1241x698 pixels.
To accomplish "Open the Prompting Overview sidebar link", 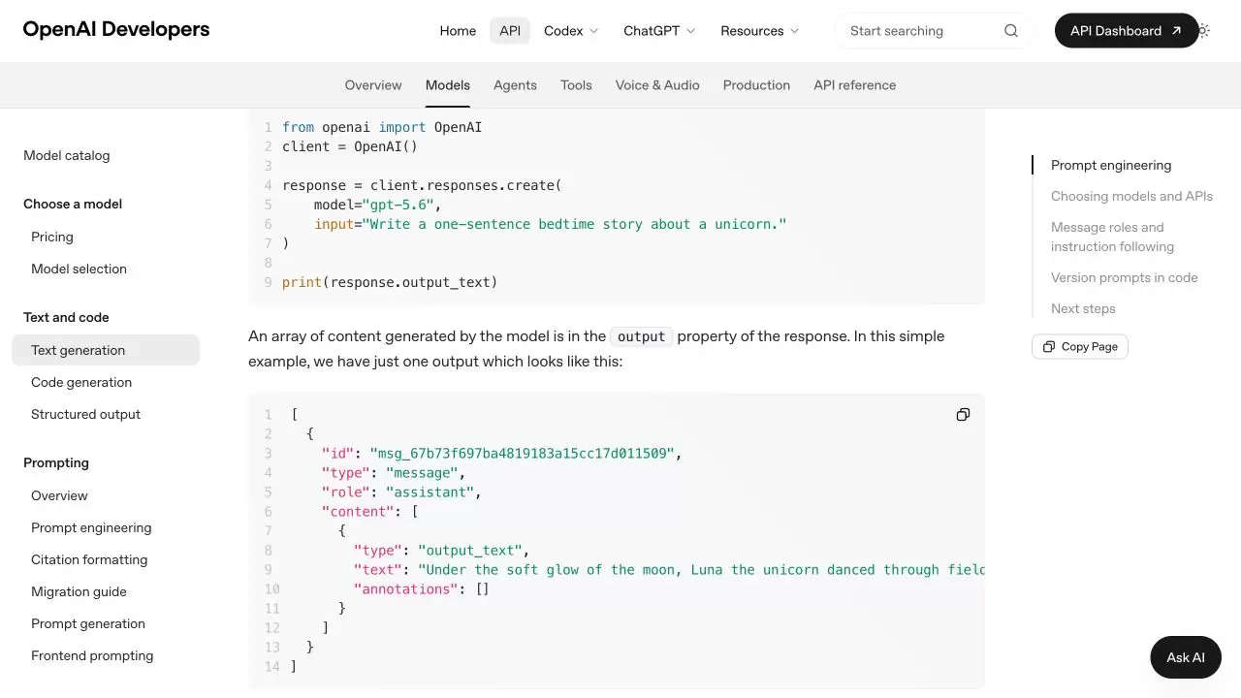I will pos(59,495).
